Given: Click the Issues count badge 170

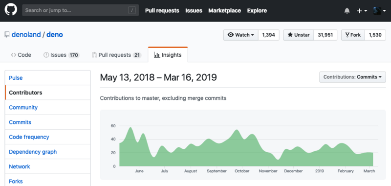Looking at the screenshot, I should (x=74, y=55).
